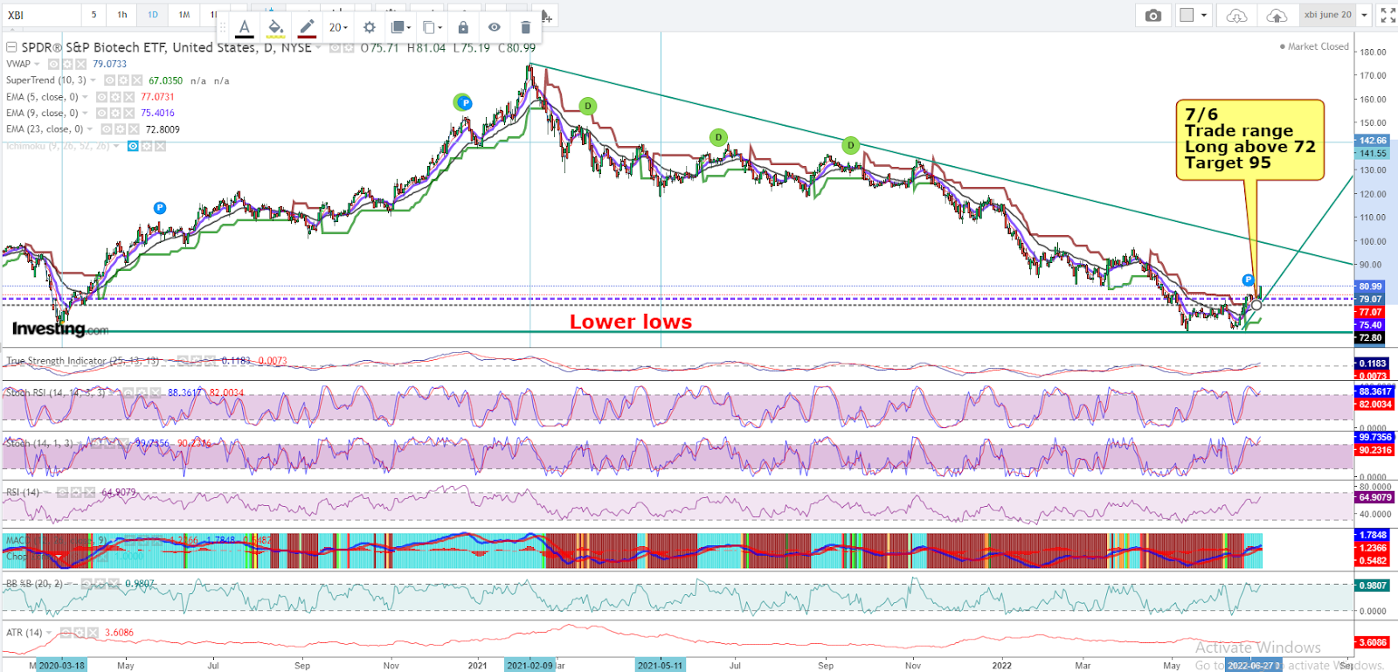1398x672 pixels.
Task: Click the blue P marker above the latest candle
Action: pos(1248,280)
